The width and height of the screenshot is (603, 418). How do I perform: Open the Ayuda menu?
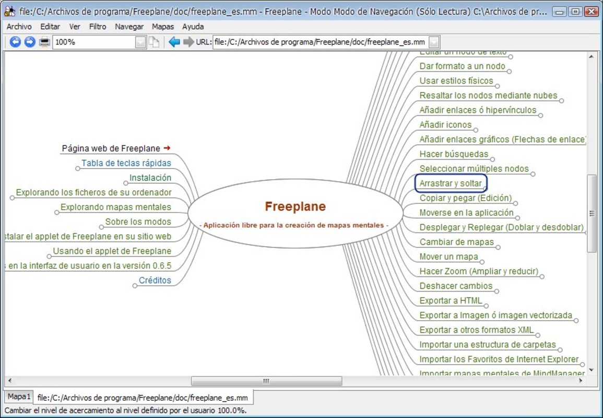(193, 27)
